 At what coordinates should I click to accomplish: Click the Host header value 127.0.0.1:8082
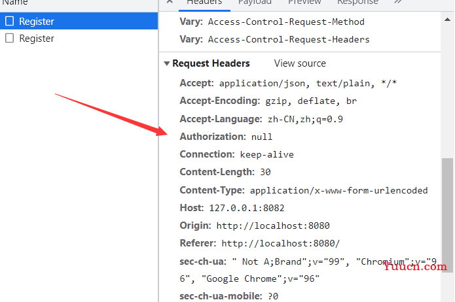(x=247, y=208)
